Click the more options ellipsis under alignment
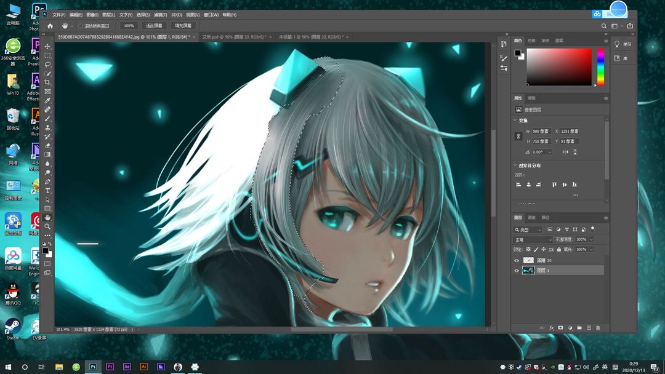Image resolution: width=665 pixels, height=374 pixels. [576, 195]
